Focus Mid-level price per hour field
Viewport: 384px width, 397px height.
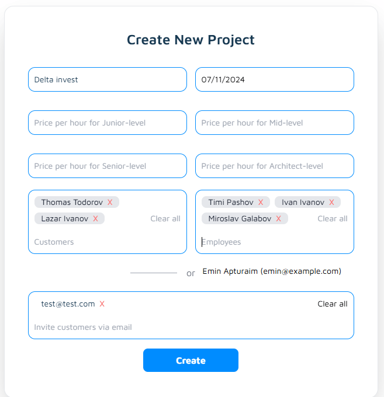click(275, 123)
